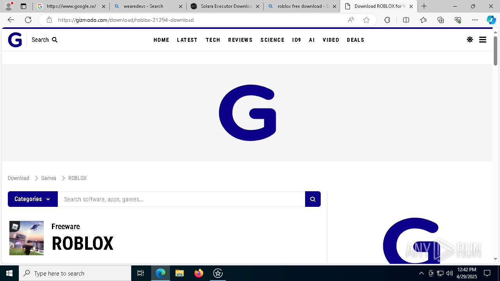
Task: Click the browser back arrow
Action: (x=11, y=20)
